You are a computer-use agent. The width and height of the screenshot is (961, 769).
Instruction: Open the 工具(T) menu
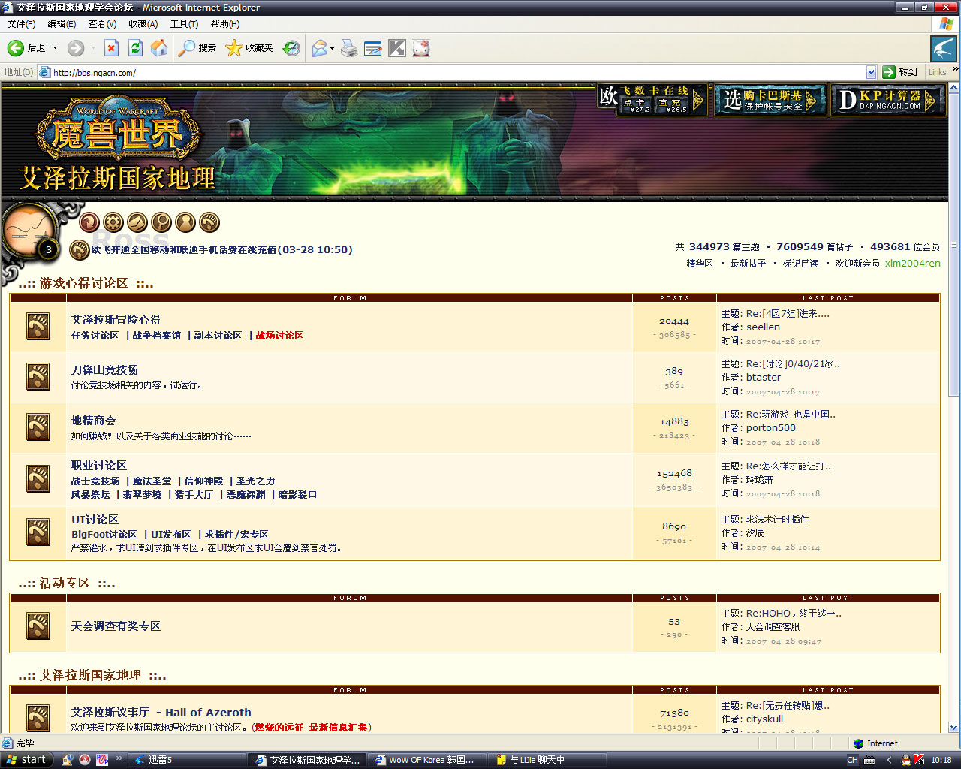pos(184,24)
